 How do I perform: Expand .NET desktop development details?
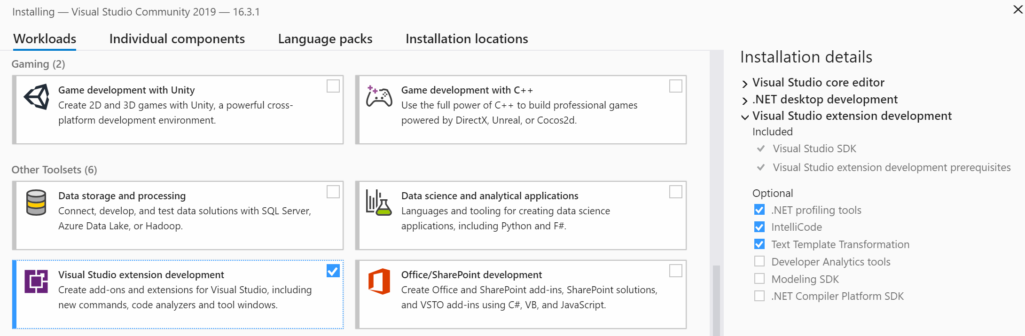745,100
